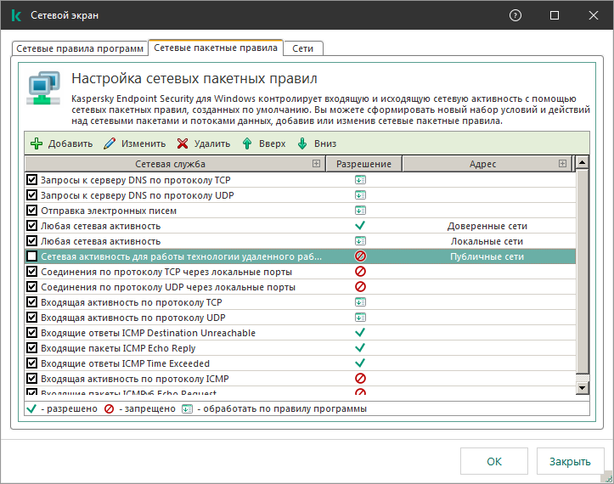The width and height of the screenshot is (614, 484).
Task: Expand filter on Сетевая служба column header
Action: [x=316, y=164]
